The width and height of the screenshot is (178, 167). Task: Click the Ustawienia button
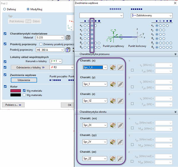tap(24, 80)
